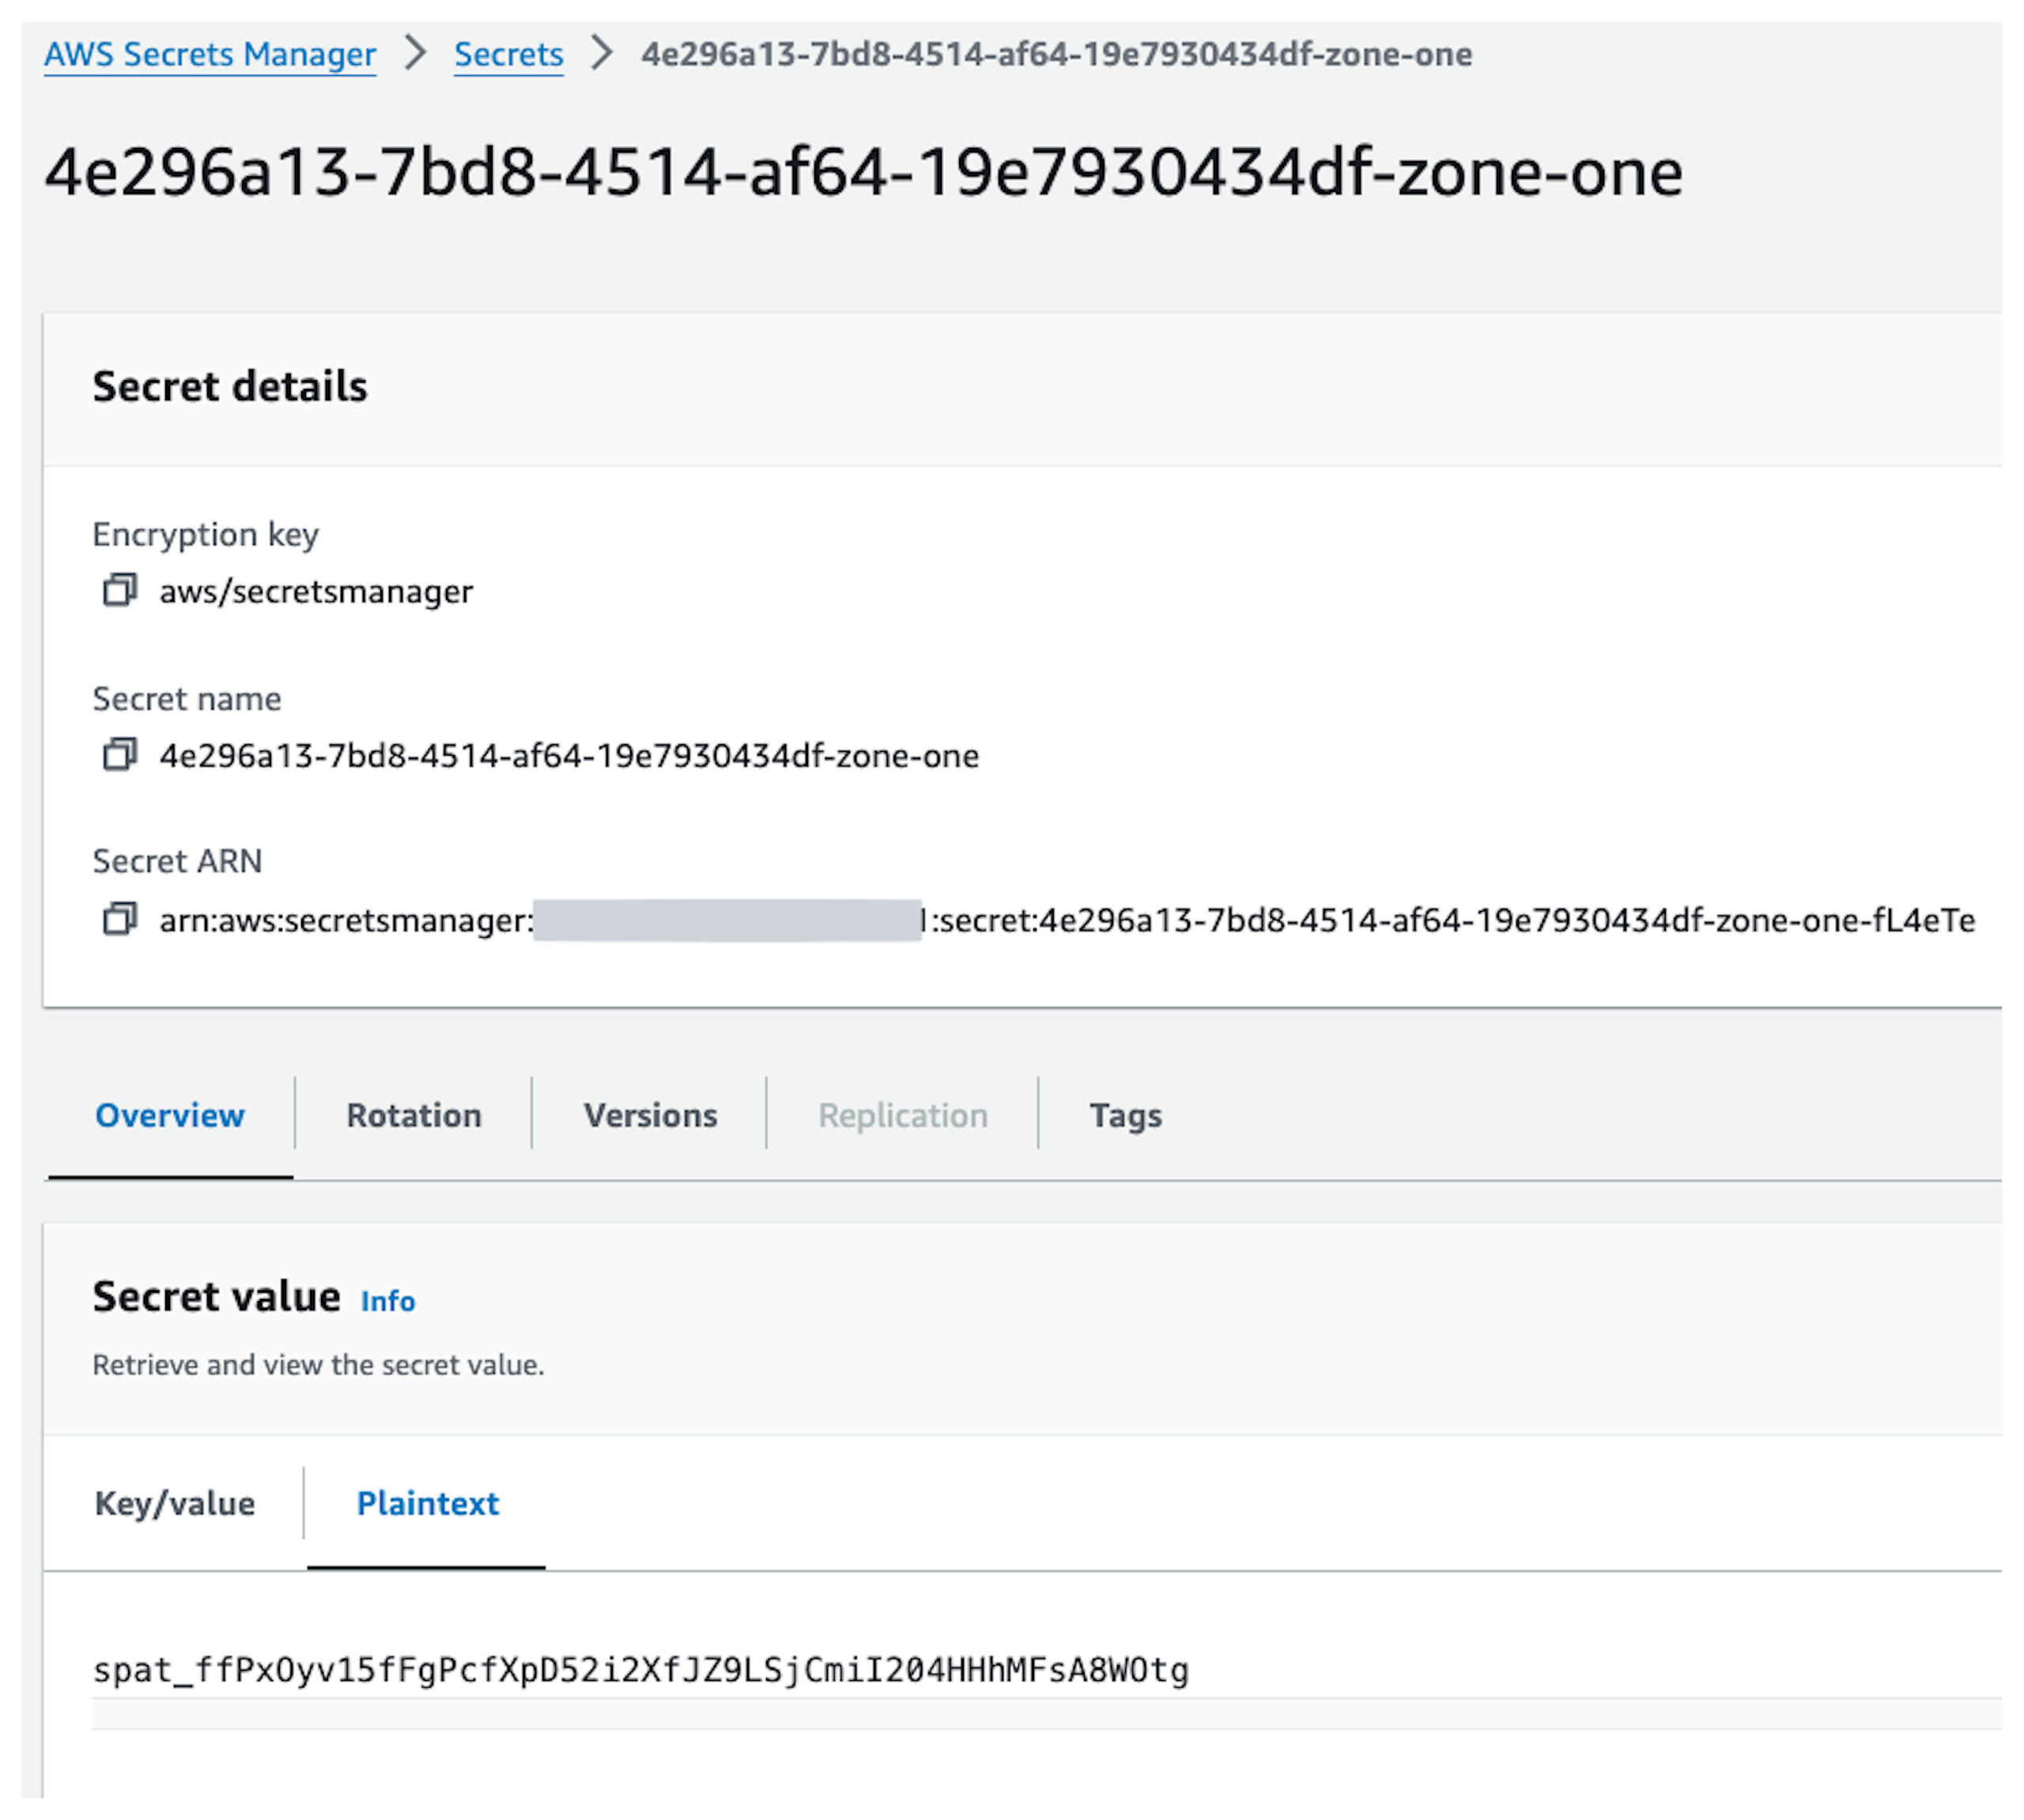2024x1820 pixels.
Task: Click aws/secretsmanager encryption key text
Action: (316, 591)
